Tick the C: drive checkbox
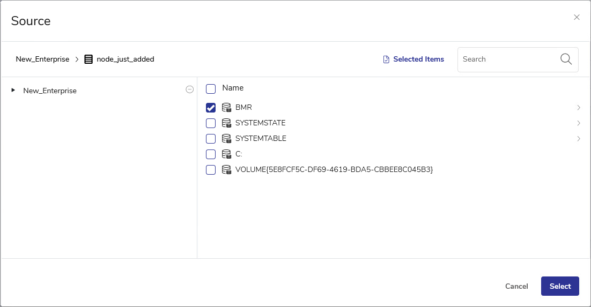 point(211,154)
